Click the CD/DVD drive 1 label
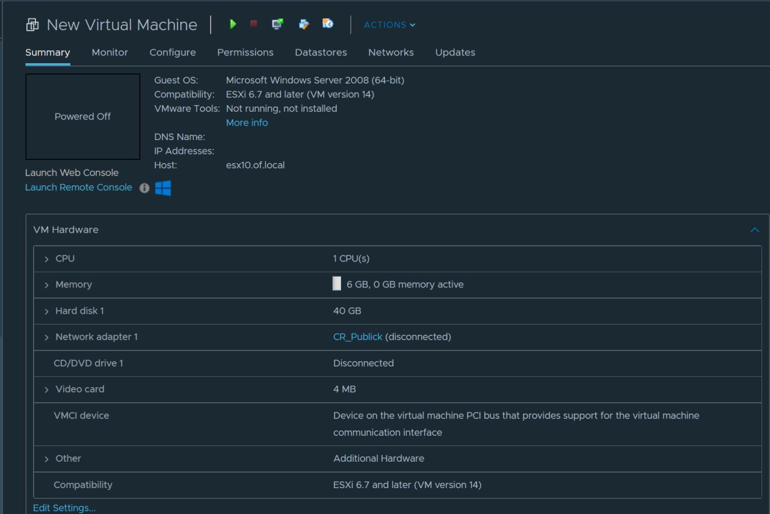Screen dimensions: 770x514 pos(88,363)
